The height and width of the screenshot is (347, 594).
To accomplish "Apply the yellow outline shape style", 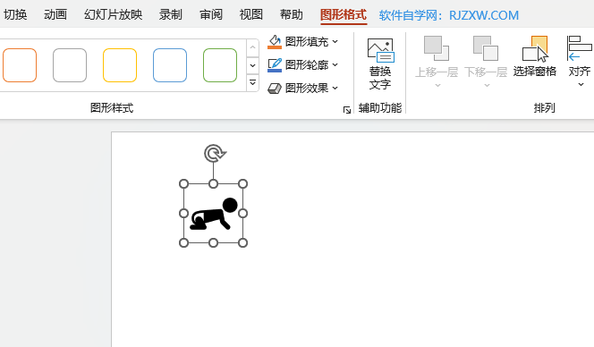I will coord(120,65).
